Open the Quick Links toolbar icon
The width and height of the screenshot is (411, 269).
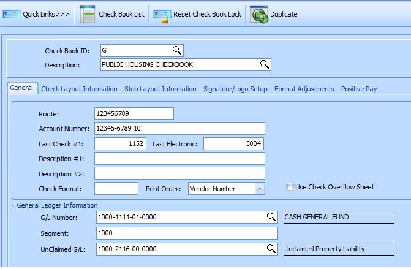12,14
